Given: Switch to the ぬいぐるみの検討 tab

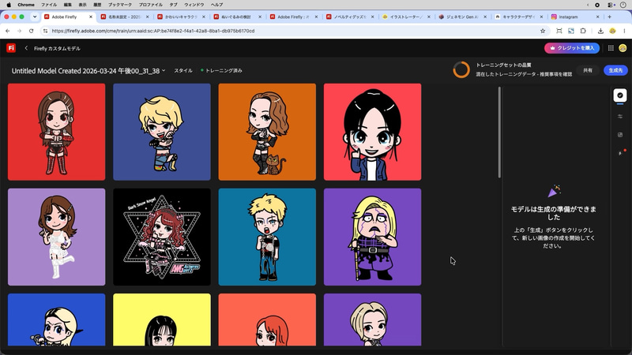Looking at the screenshot, I should tap(235, 17).
